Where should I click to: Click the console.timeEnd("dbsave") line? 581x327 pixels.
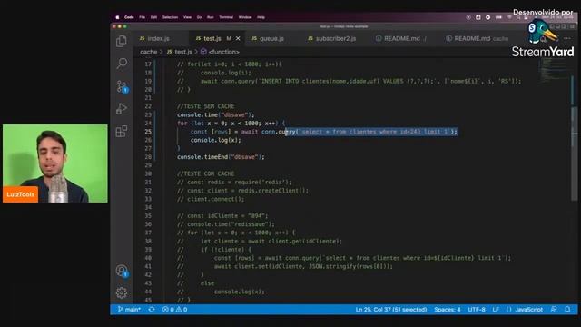pyautogui.click(x=221, y=157)
